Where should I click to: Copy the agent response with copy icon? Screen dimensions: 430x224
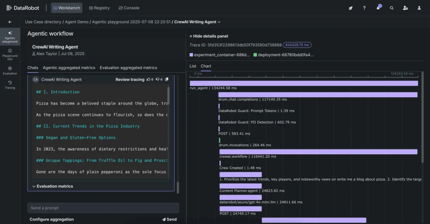(x=167, y=79)
